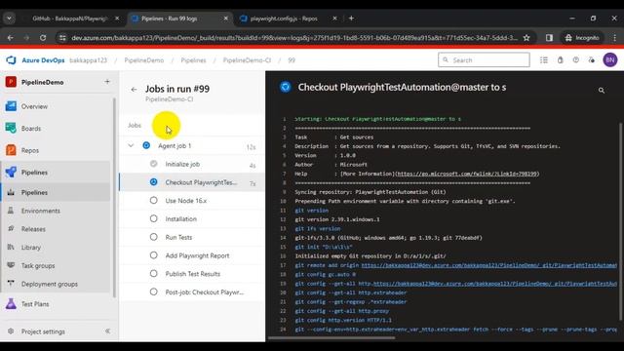Go back using arrow beside Jobs in run #99
The height and width of the screenshot is (351, 624).
(x=134, y=90)
